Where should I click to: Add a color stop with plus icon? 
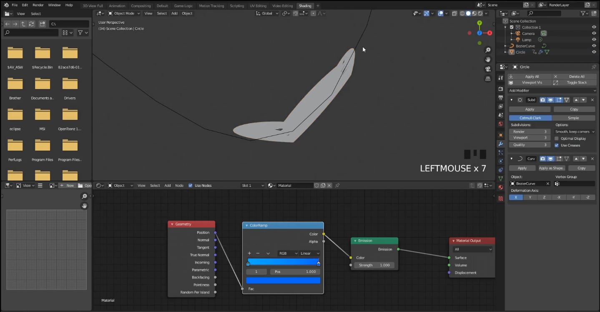coord(249,253)
